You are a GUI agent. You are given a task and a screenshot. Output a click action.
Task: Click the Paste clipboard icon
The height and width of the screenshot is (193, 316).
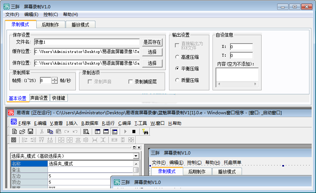point(58,132)
